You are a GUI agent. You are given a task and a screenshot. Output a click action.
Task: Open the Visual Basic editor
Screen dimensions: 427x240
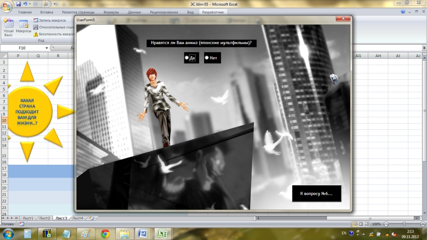[x=8, y=27]
